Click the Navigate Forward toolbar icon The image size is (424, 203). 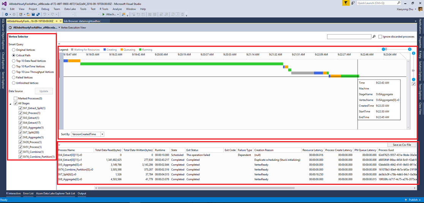tap(14, 14)
